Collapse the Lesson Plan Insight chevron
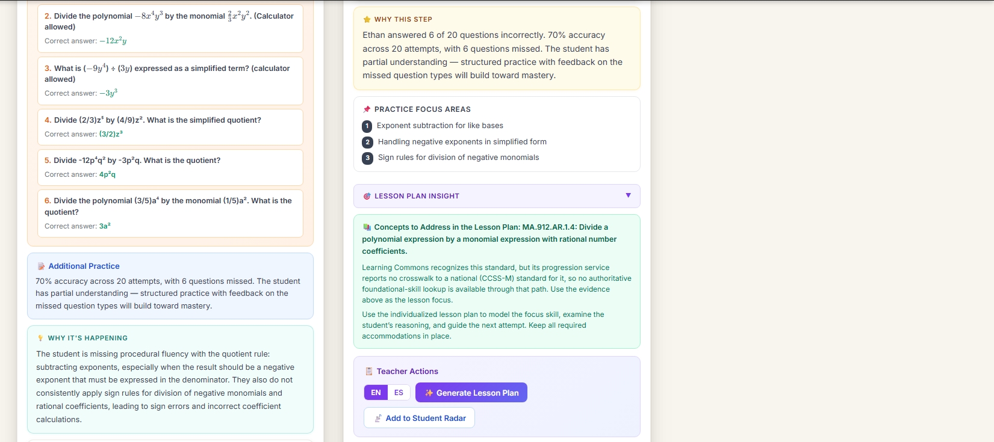Viewport: 994px width, 442px height. 628,195
